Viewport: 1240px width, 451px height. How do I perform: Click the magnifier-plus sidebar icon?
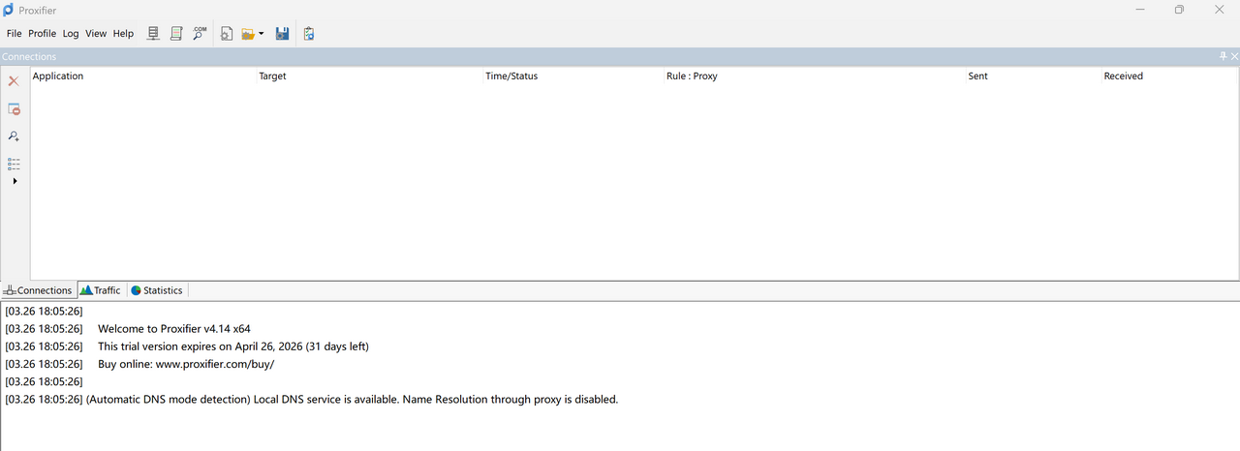point(14,136)
